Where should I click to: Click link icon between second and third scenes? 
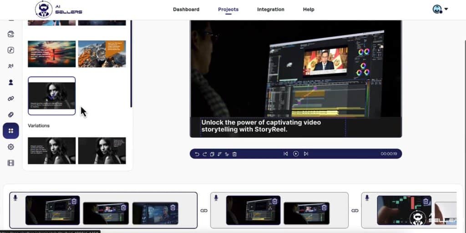point(355,211)
